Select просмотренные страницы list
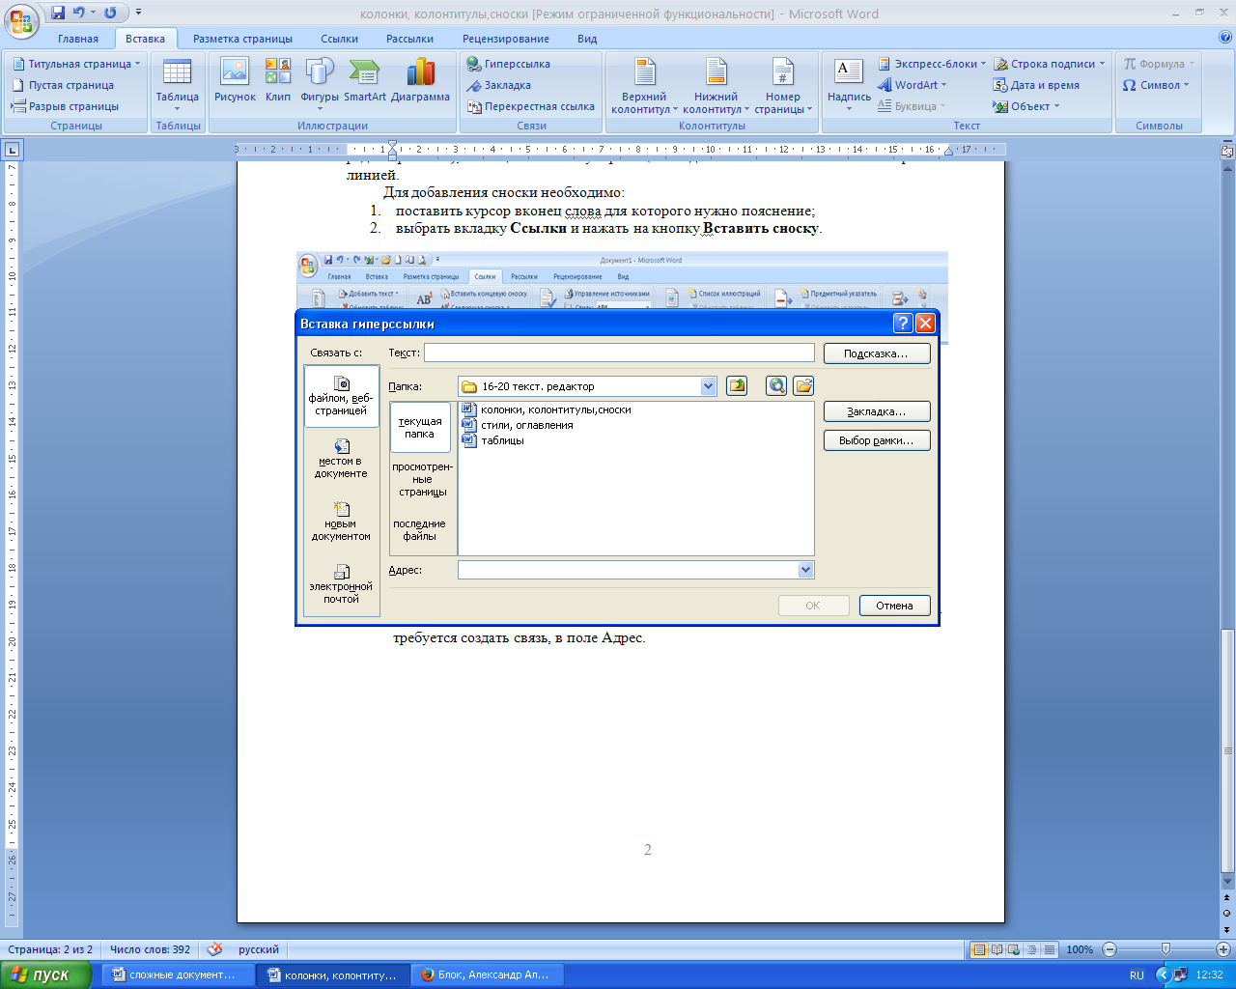This screenshot has height=989, width=1236. [423, 479]
